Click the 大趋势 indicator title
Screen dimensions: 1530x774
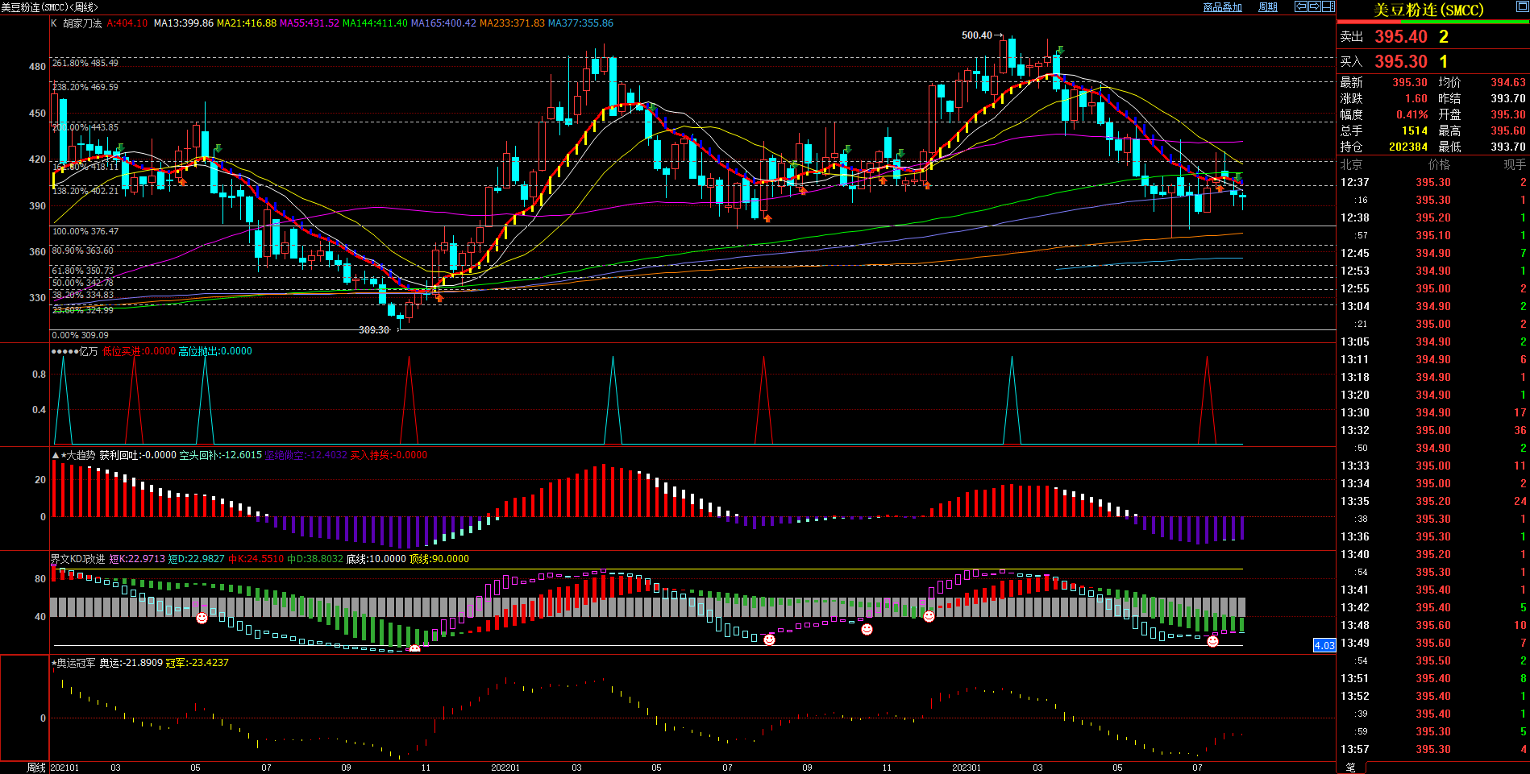[x=81, y=455]
